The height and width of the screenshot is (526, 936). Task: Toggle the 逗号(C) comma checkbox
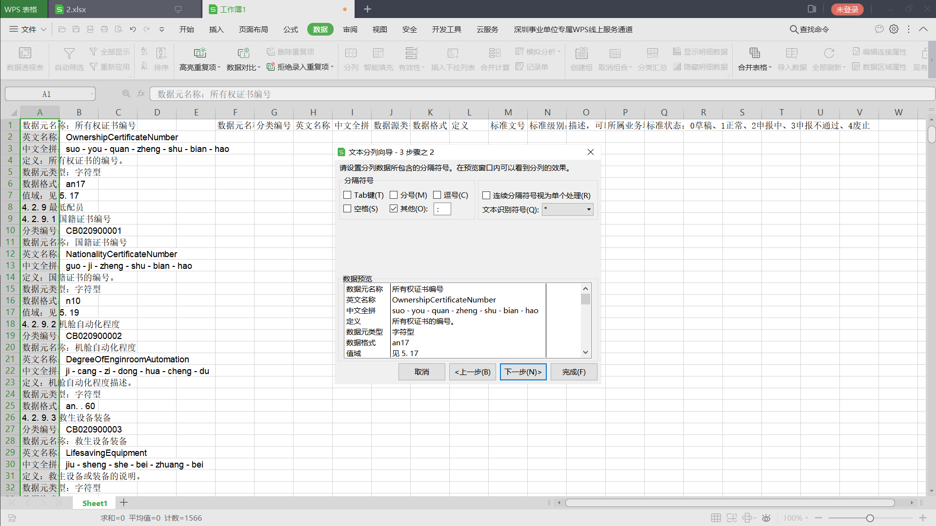click(437, 195)
